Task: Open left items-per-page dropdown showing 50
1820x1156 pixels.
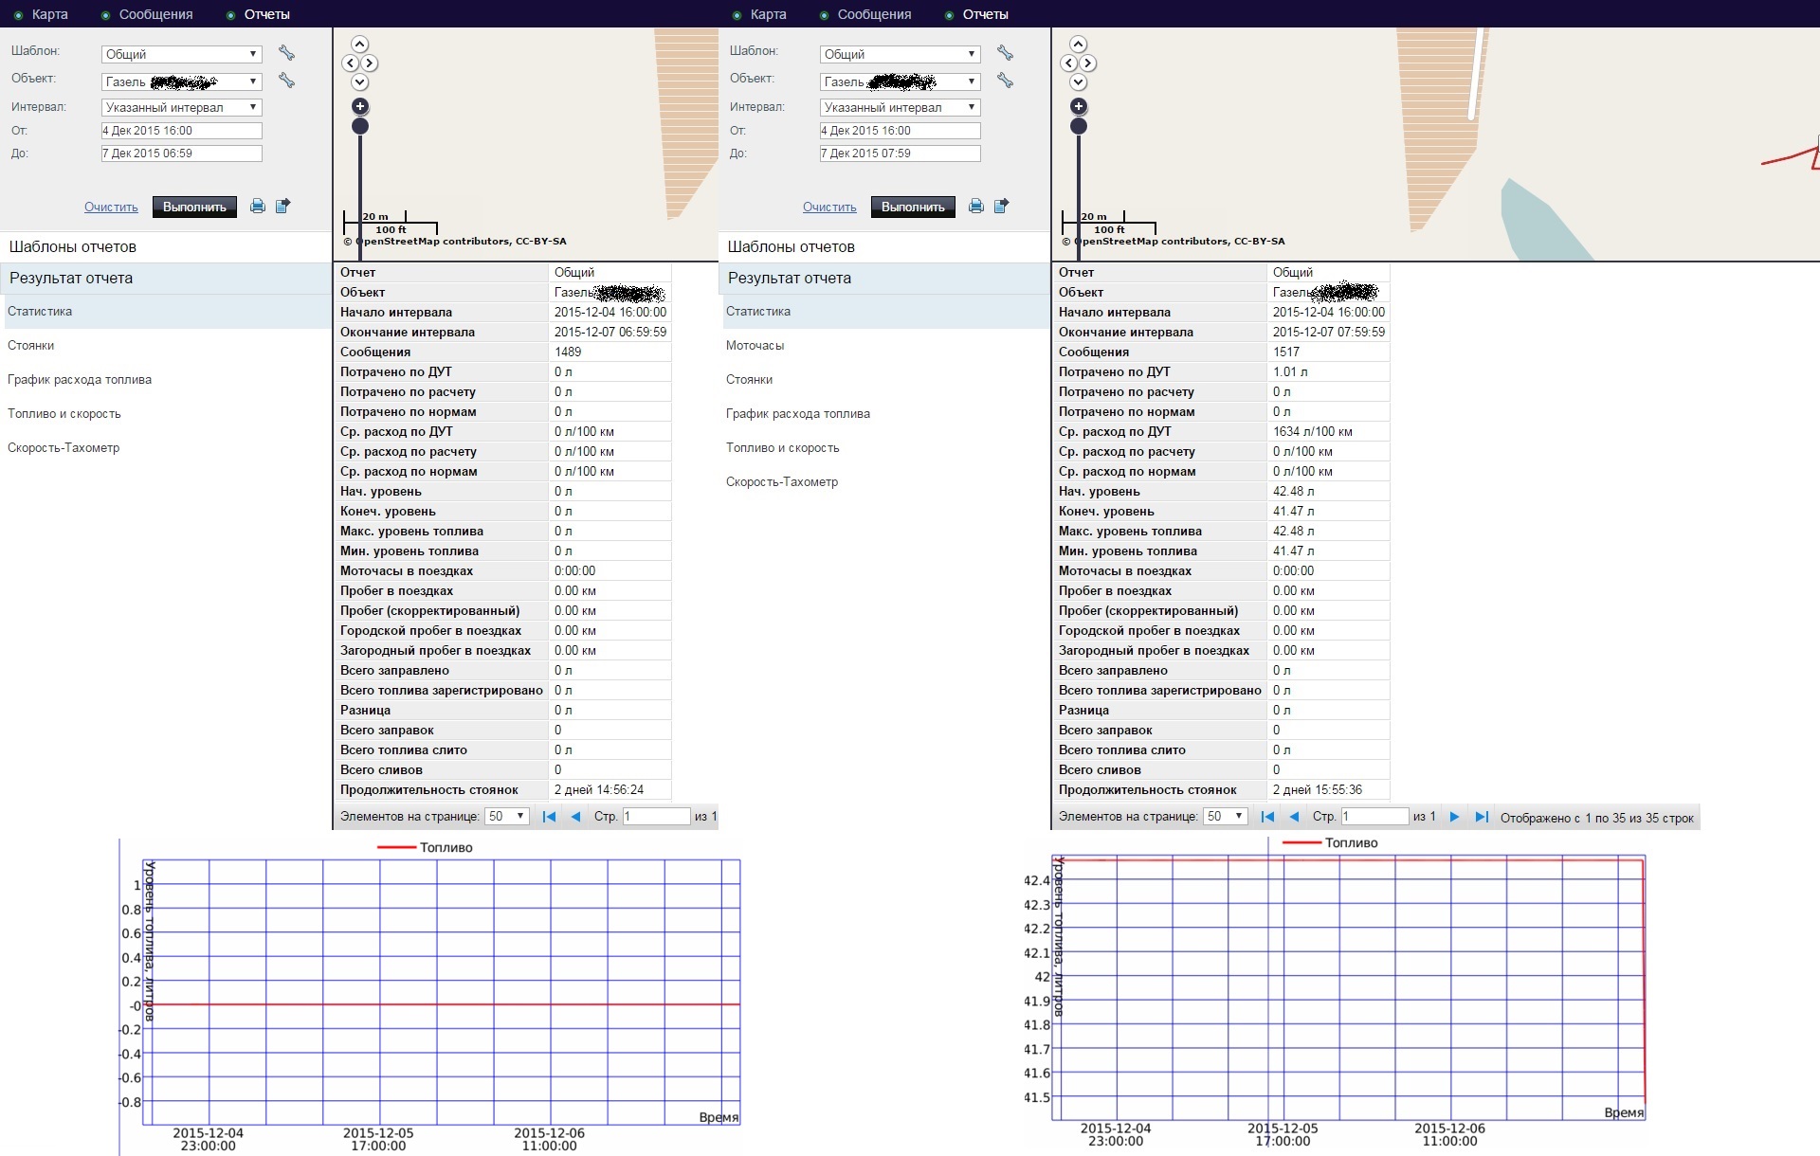Action: (x=506, y=817)
